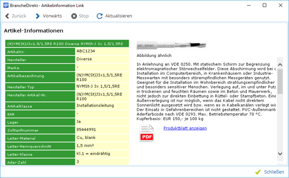Screen dimensions: 289x178
Task: Go back using the Zurück arrow
Action: pyautogui.click(x=16, y=16)
